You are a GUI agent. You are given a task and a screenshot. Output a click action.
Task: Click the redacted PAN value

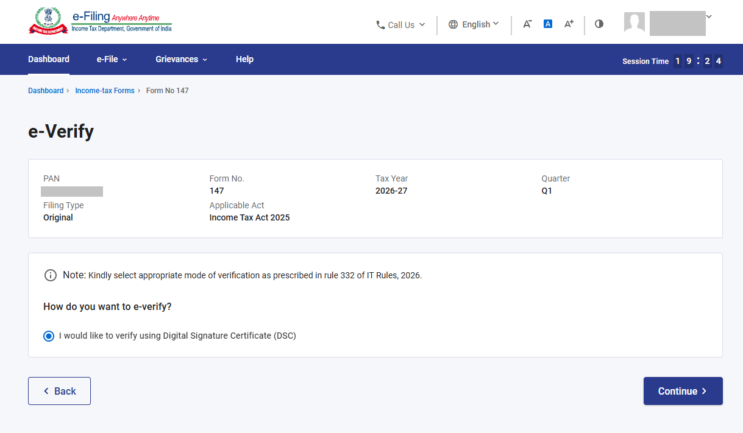[72, 192]
